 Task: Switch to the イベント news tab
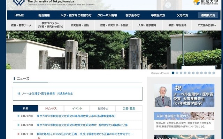point(77,108)
